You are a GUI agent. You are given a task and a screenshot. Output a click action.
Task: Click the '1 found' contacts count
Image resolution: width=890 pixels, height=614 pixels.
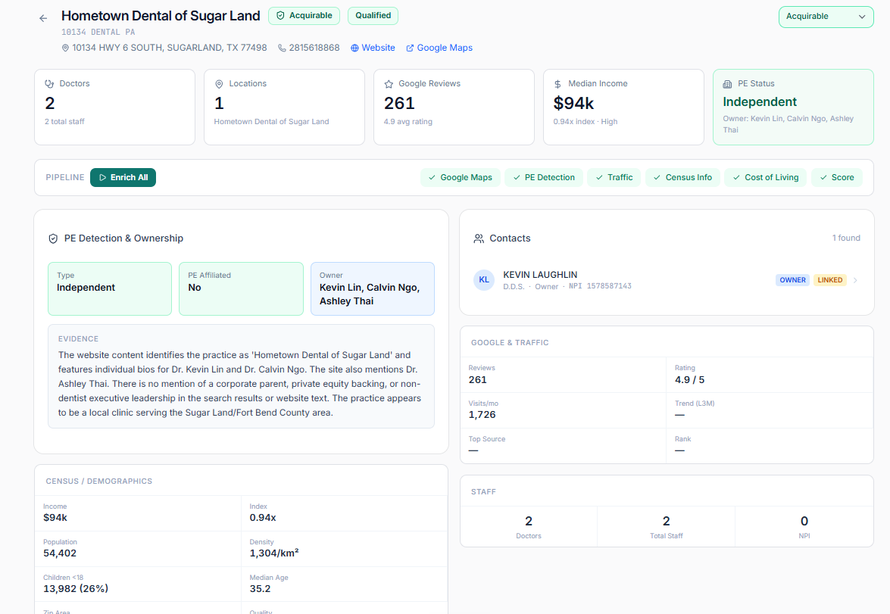[846, 238]
